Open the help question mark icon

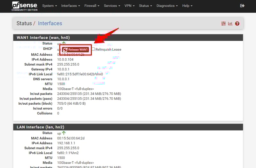click(237, 24)
